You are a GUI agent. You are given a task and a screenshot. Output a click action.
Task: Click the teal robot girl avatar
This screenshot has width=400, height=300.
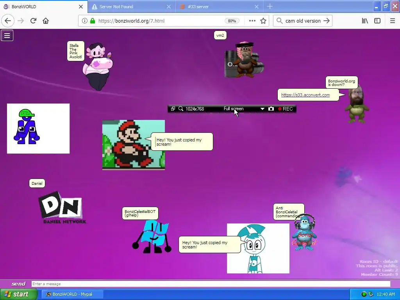[258, 248]
